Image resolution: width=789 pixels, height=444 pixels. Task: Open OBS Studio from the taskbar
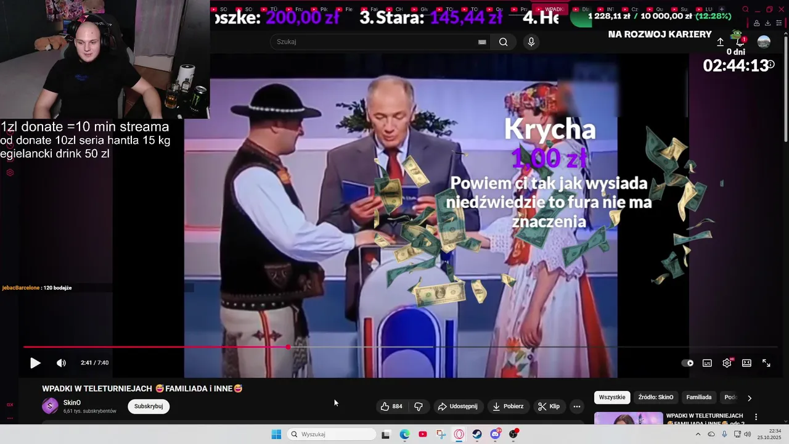pyautogui.click(x=513, y=434)
